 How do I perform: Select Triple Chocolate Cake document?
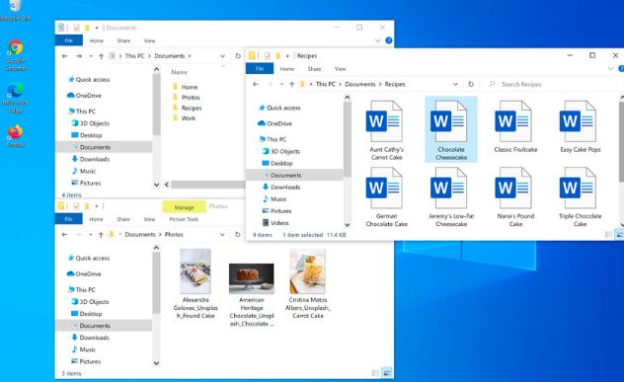[x=580, y=197]
